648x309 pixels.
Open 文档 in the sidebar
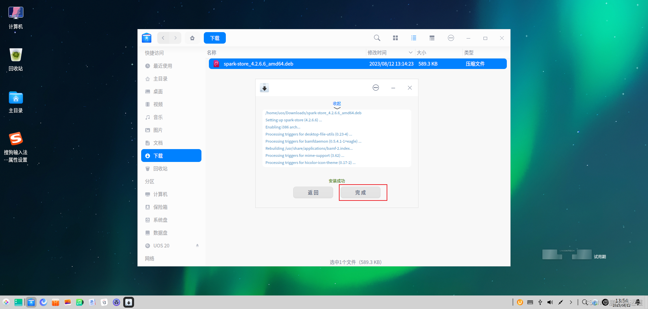(171, 143)
